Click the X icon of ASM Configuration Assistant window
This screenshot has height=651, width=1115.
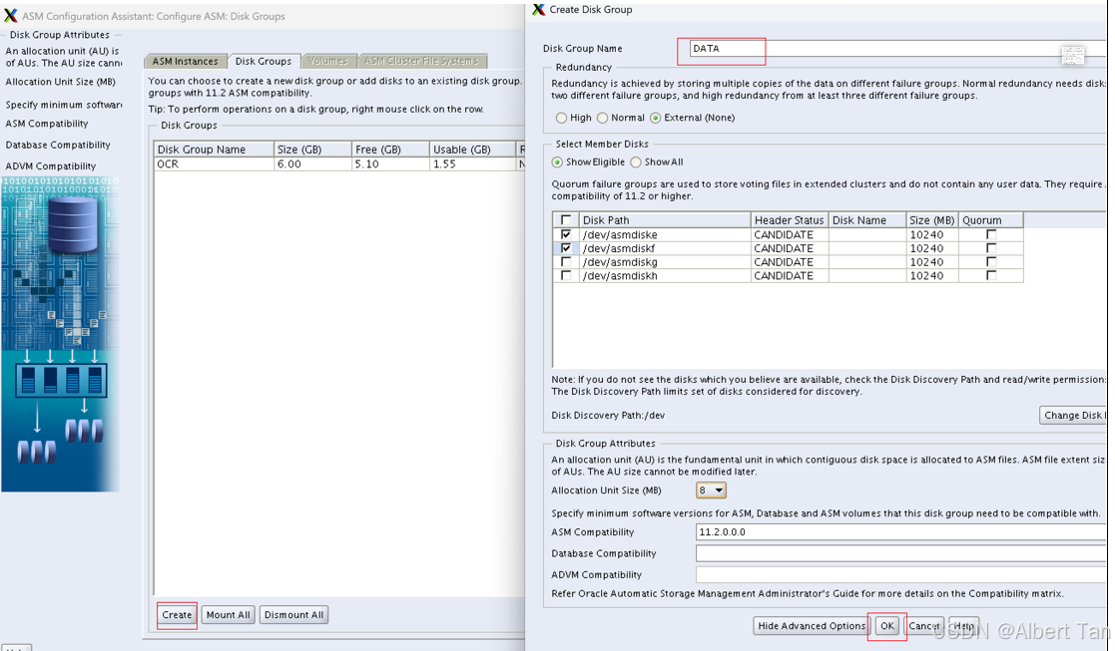pos(11,16)
